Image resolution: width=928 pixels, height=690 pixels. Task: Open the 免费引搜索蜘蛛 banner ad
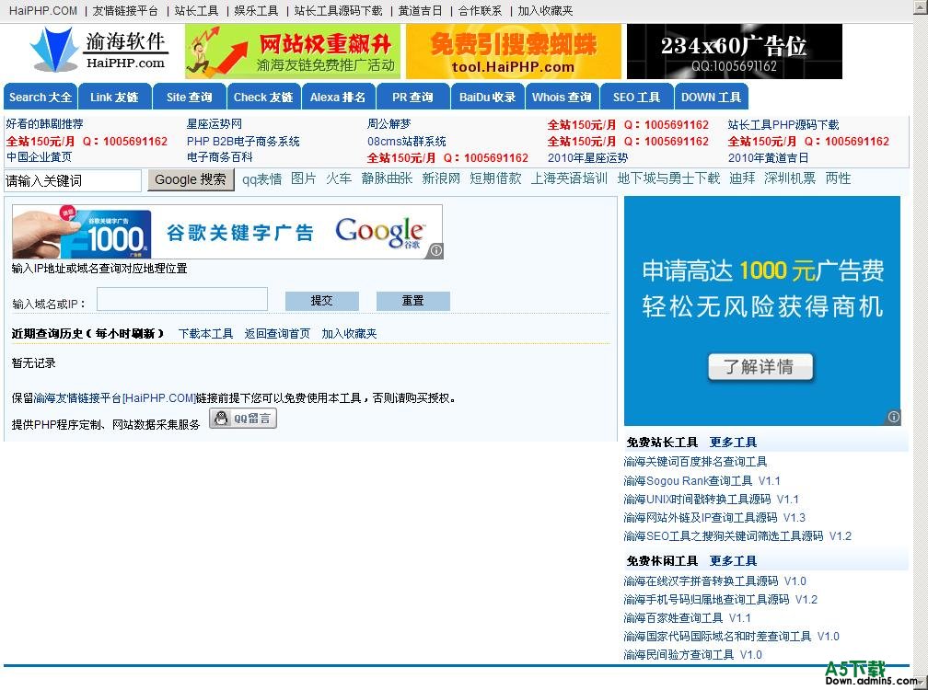513,52
